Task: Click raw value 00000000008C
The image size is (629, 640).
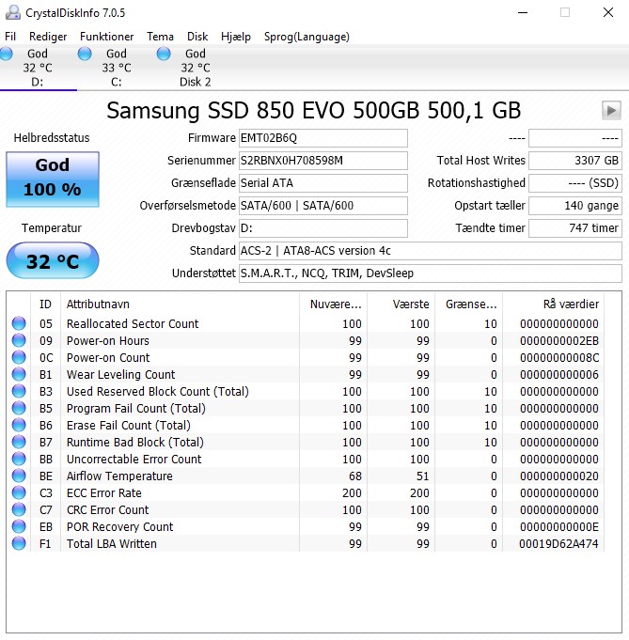Action: (559, 357)
